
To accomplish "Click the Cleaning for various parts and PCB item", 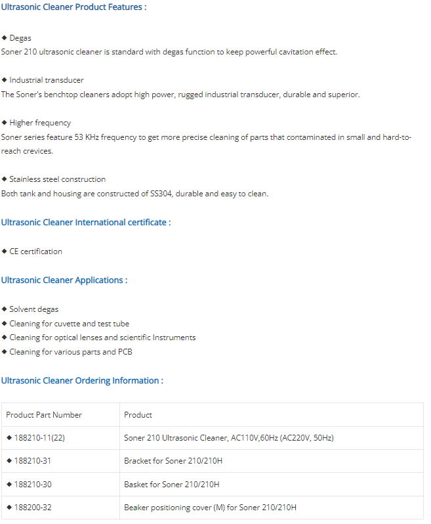I will (x=71, y=352).
